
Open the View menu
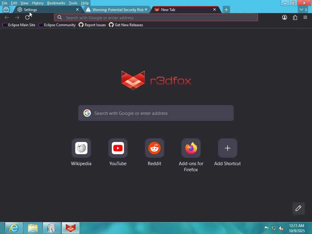[x=24, y=3]
